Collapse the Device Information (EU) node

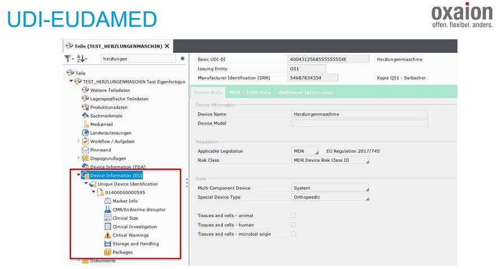pos(78,175)
